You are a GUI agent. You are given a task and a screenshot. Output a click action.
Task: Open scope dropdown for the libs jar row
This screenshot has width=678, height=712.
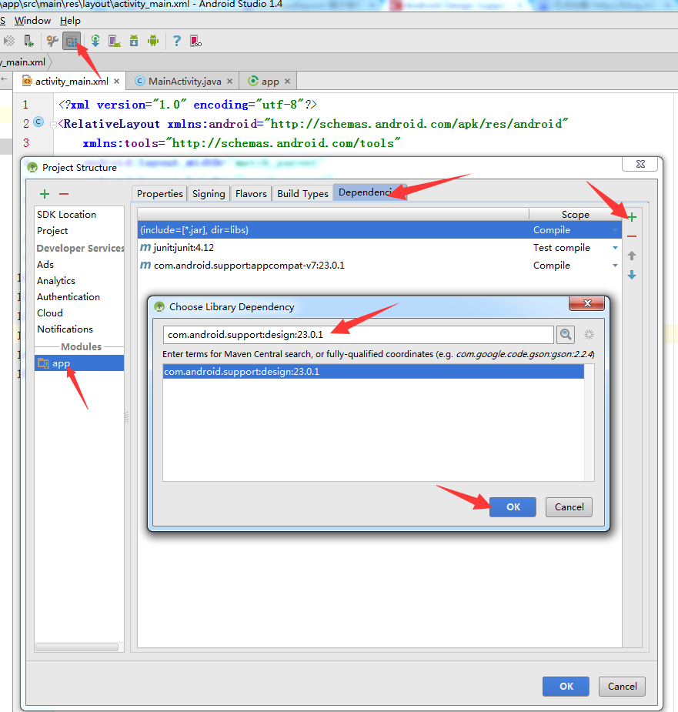pyautogui.click(x=615, y=230)
